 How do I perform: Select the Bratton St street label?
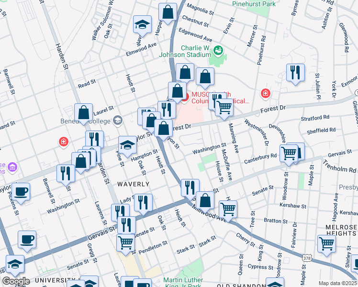pyautogui.click(x=276, y=221)
